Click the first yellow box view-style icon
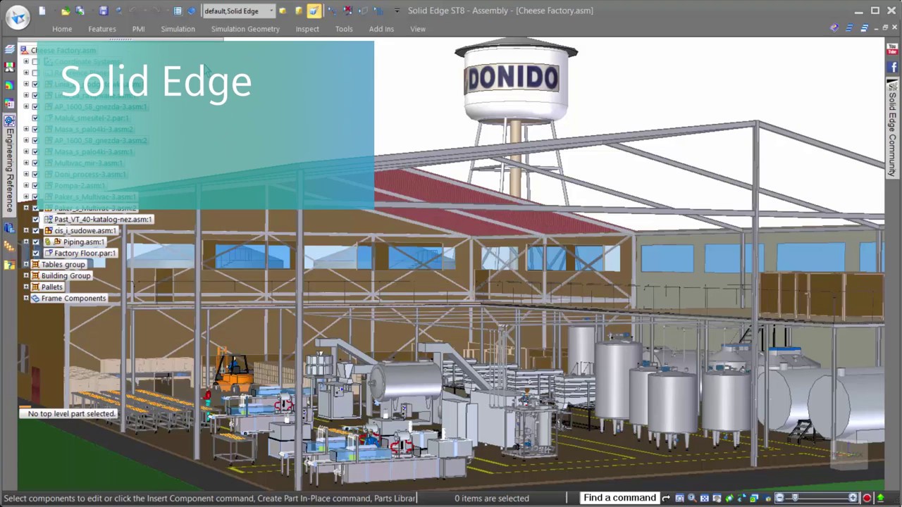The width and height of the screenshot is (902, 507). coord(283,11)
